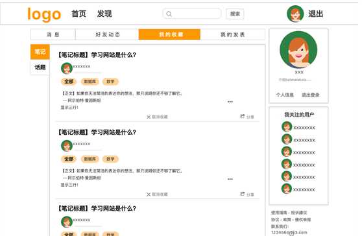The image size is (362, 236).
Task: Click the 我关注的用户 heading
Action: click(x=299, y=115)
